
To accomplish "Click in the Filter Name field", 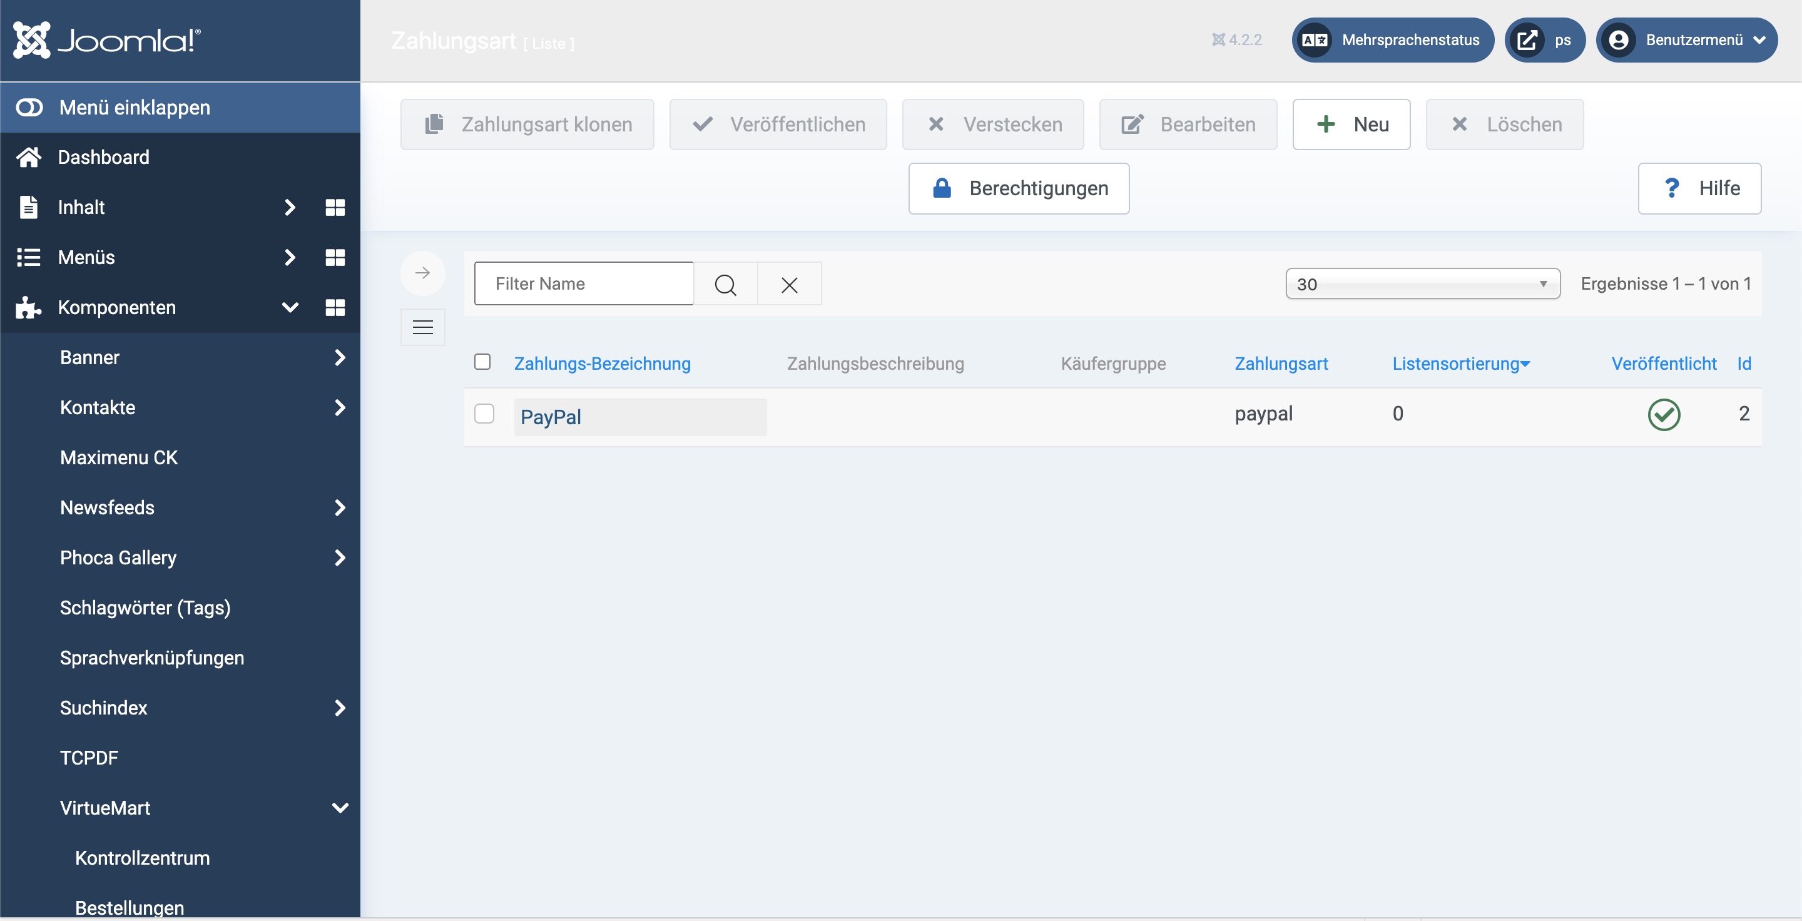I will click(x=583, y=284).
